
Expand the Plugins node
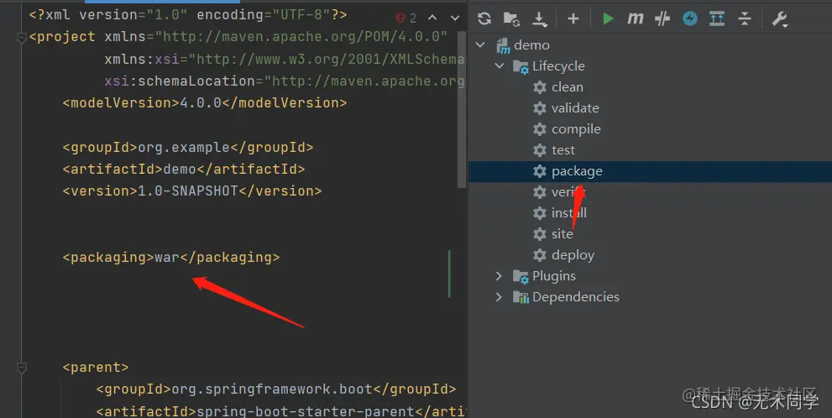(x=498, y=276)
